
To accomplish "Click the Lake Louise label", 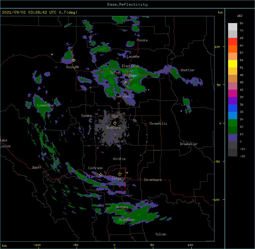I will click(5, 143).
